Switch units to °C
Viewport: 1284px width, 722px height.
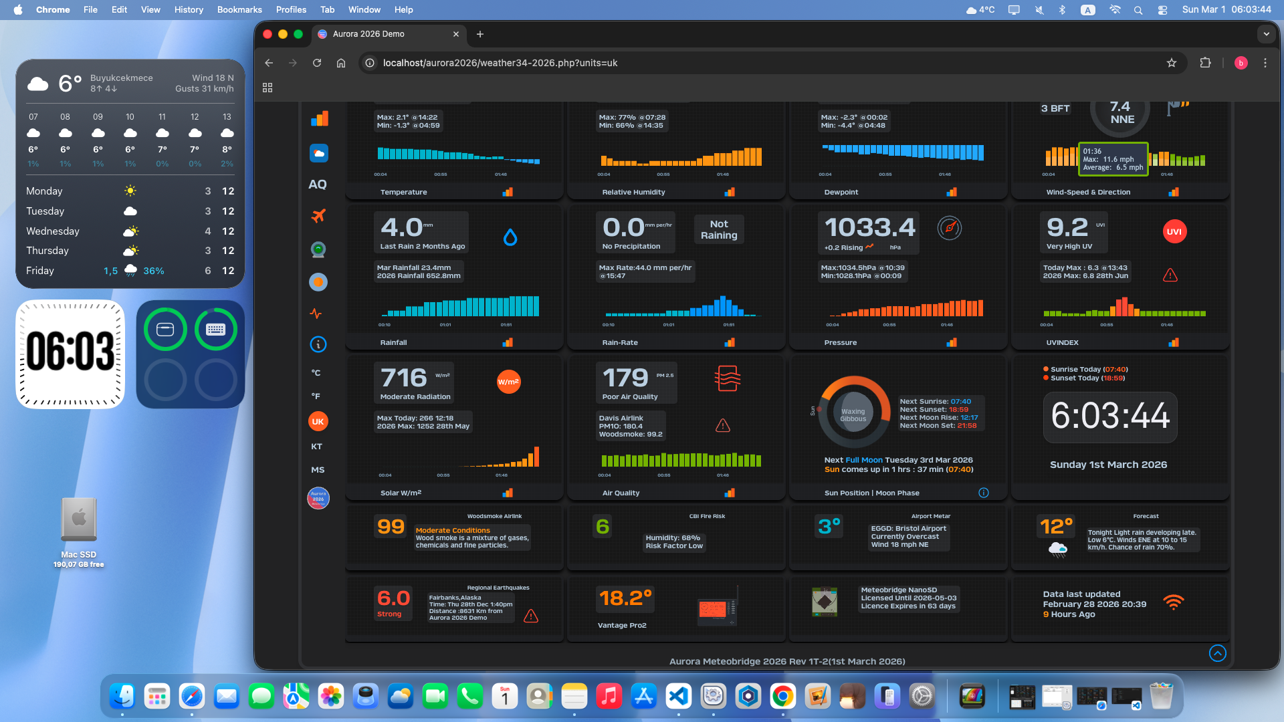point(316,373)
